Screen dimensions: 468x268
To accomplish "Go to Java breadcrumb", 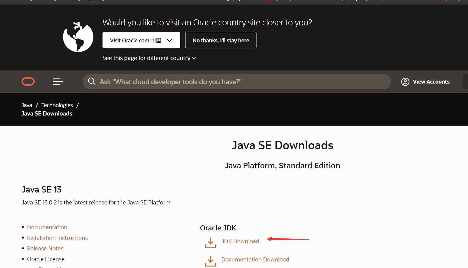I will click(x=27, y=105).
